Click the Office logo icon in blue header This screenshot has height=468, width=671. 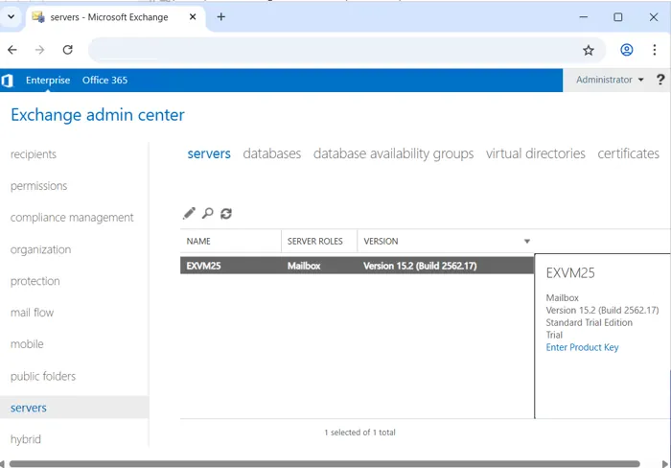coord(8,80)
